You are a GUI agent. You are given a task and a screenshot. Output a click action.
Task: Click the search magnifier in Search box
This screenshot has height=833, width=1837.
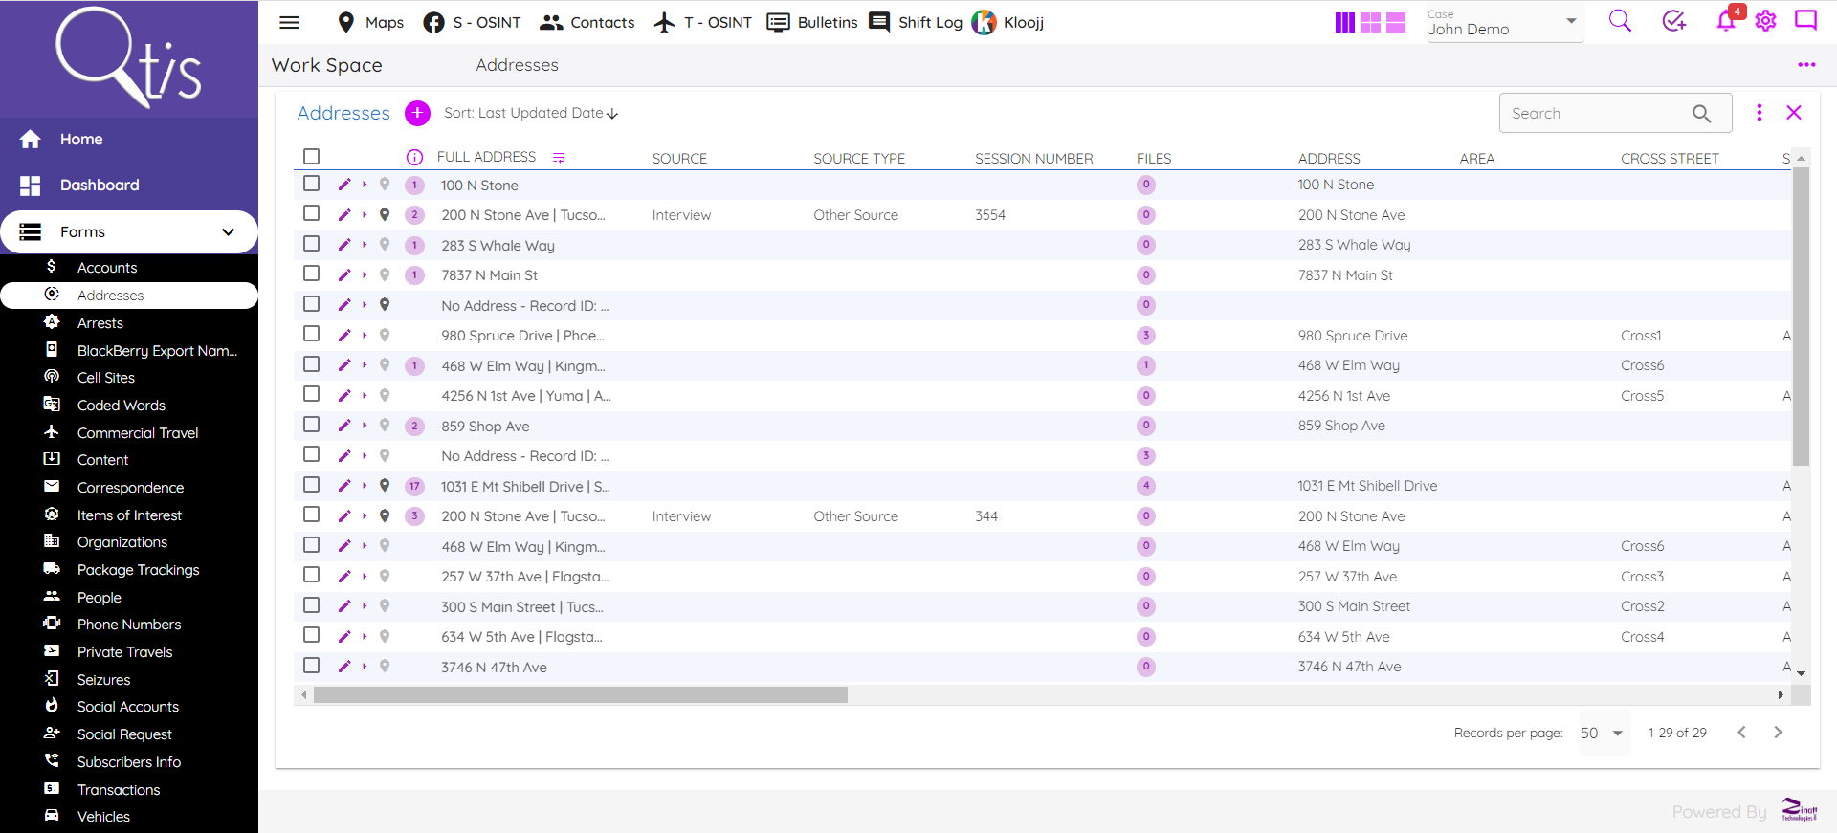(x=1701, y=113)
